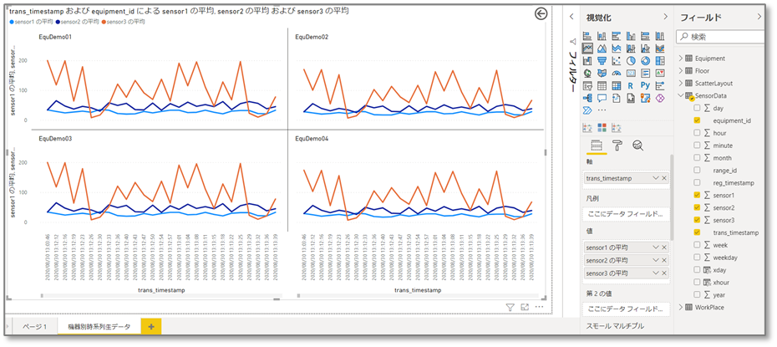Select the 機器別時系列生データ page tab
This screenshot has width=777, height=347.
(x=99, y=326)
